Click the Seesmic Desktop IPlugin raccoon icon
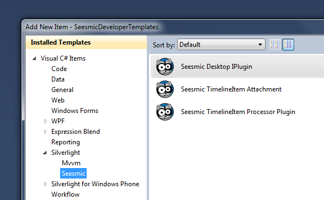Viewport: 324px width, 200px height. 164,67
